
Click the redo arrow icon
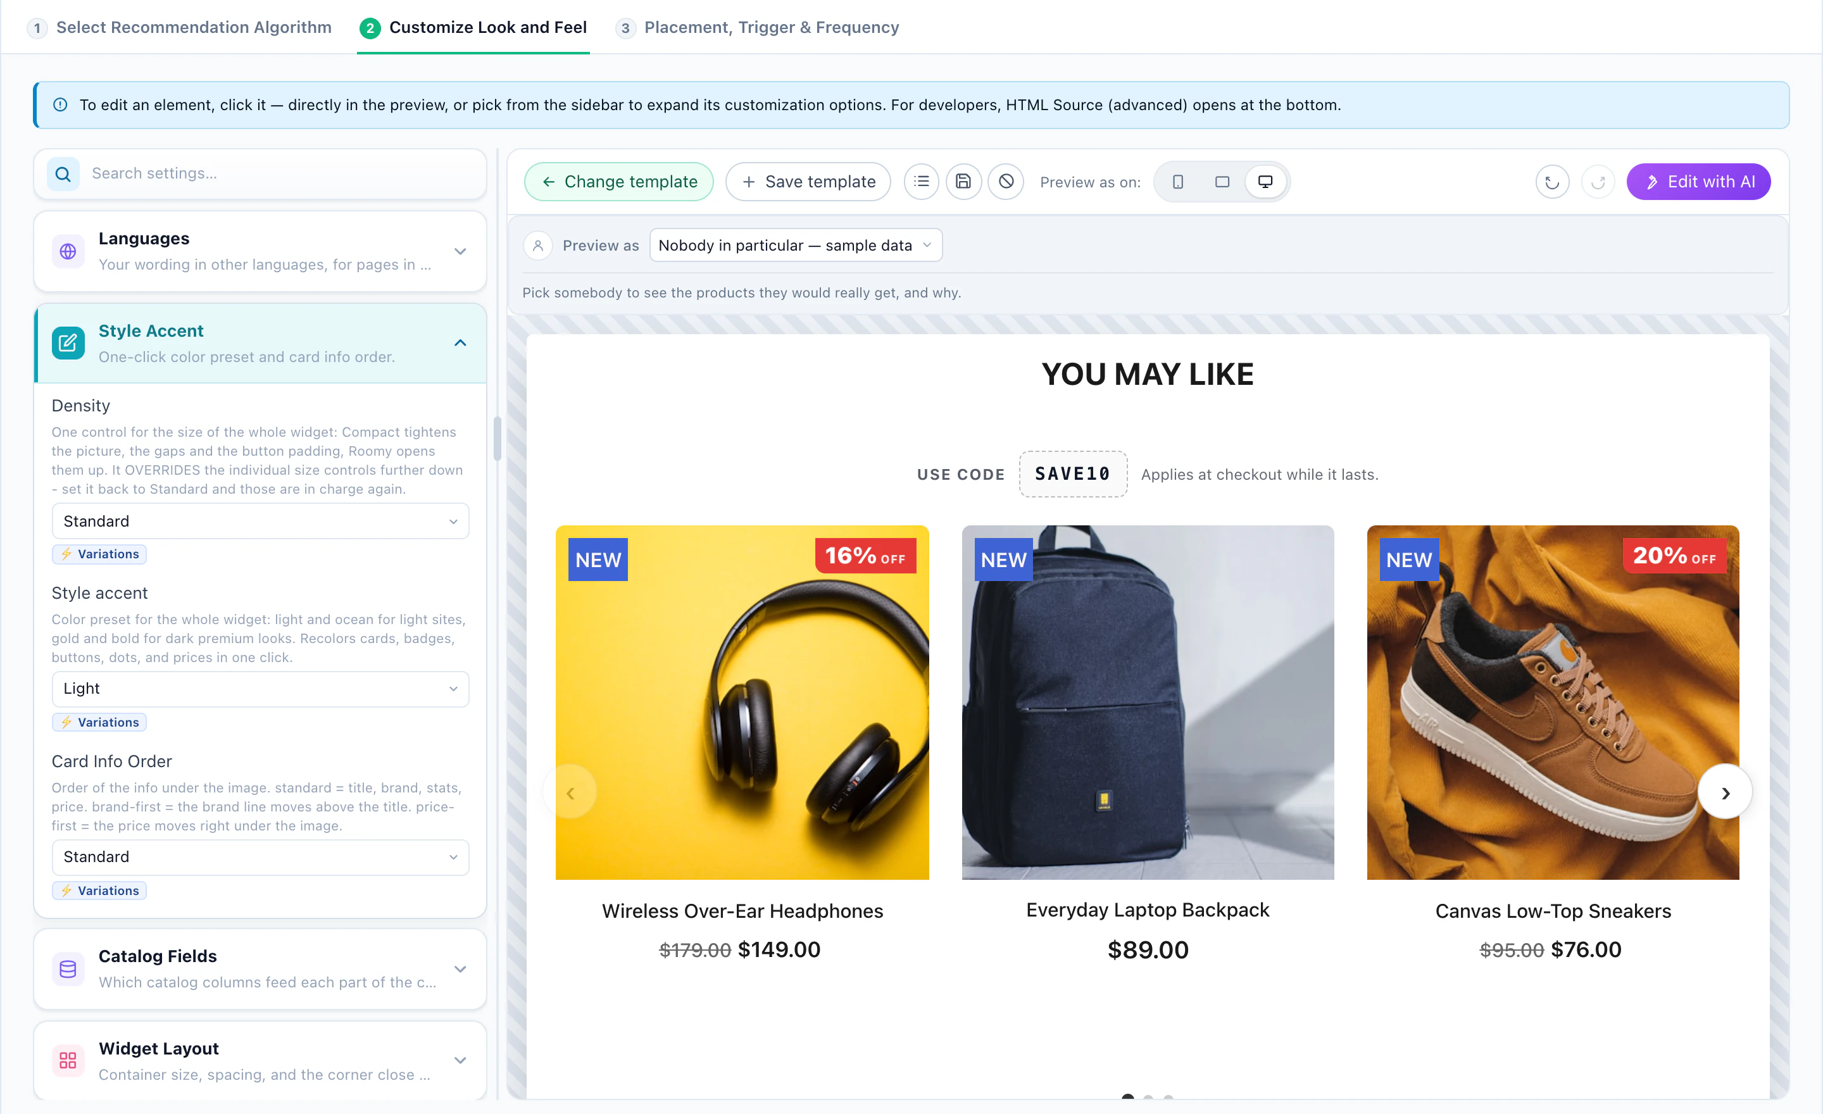coord(1598,182)
